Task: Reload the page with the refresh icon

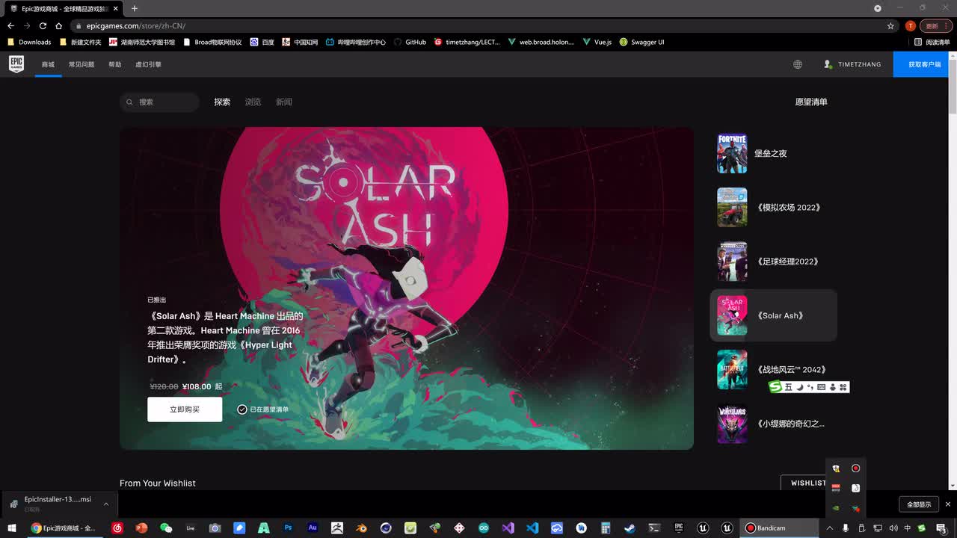Action: (43, 26)
